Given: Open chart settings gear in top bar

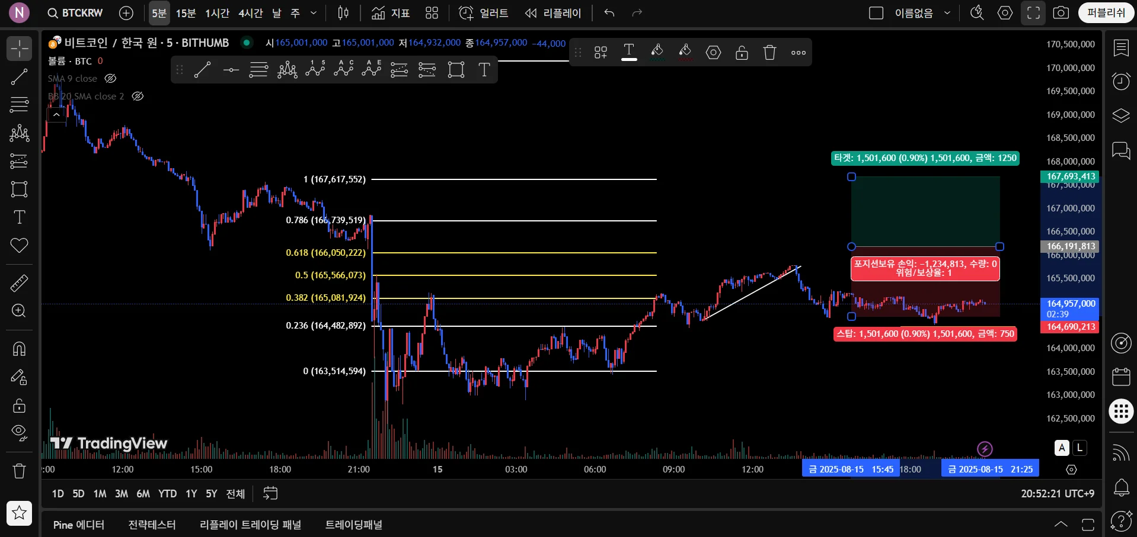Looking at the screenshot, I should pos(1005,13).
